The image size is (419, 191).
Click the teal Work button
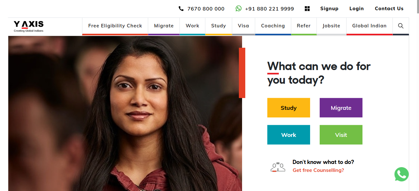[289, 135]
